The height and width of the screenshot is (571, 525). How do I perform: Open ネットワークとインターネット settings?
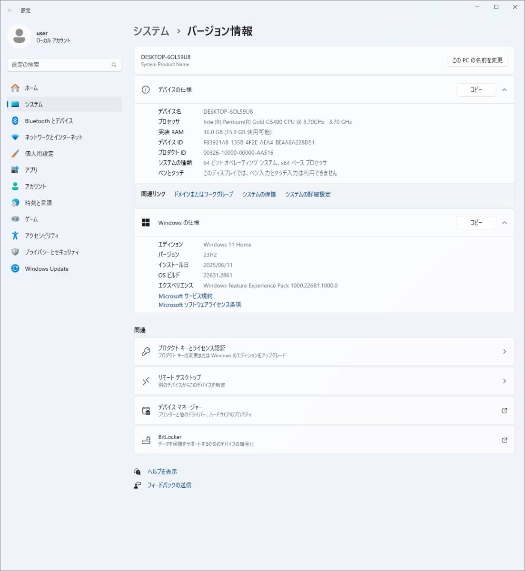(64, 137)
